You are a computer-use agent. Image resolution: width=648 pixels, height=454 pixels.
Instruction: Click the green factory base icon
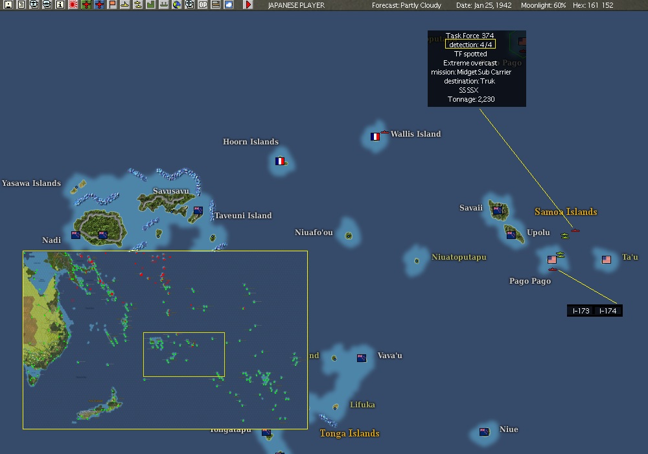tap(151, 5)
